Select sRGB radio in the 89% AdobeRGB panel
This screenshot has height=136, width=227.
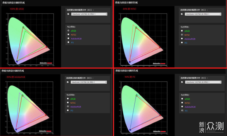coord(68,99)
